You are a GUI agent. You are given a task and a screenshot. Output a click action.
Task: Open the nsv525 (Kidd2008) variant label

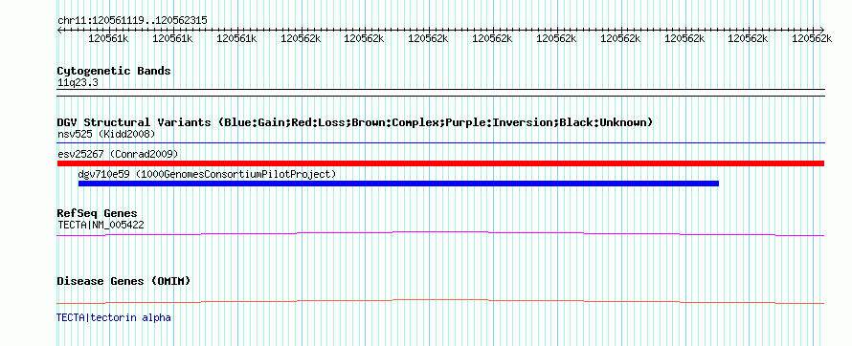coord(106,134)
